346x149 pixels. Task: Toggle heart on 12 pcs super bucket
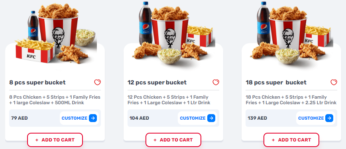pyautogui.click(x=216, y=82)
